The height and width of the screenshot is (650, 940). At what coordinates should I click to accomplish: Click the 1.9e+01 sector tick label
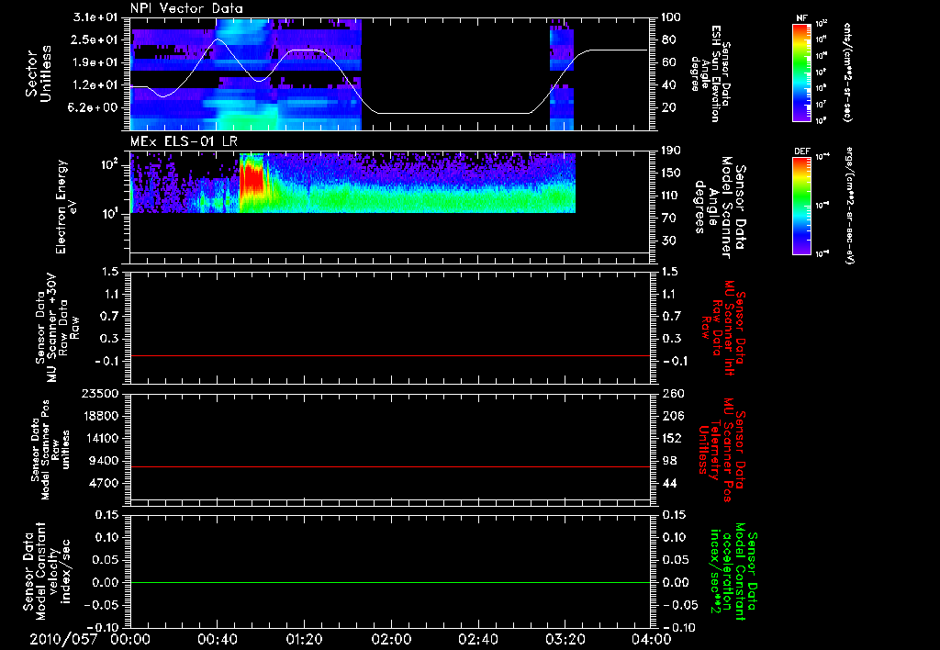tap(95, 62)
